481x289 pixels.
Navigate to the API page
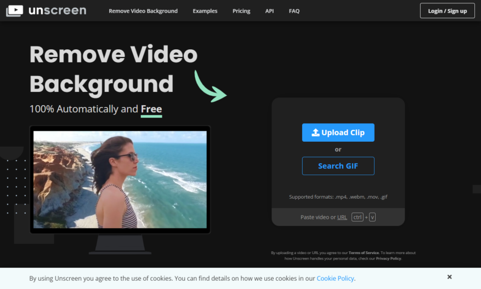pos(269,11)
